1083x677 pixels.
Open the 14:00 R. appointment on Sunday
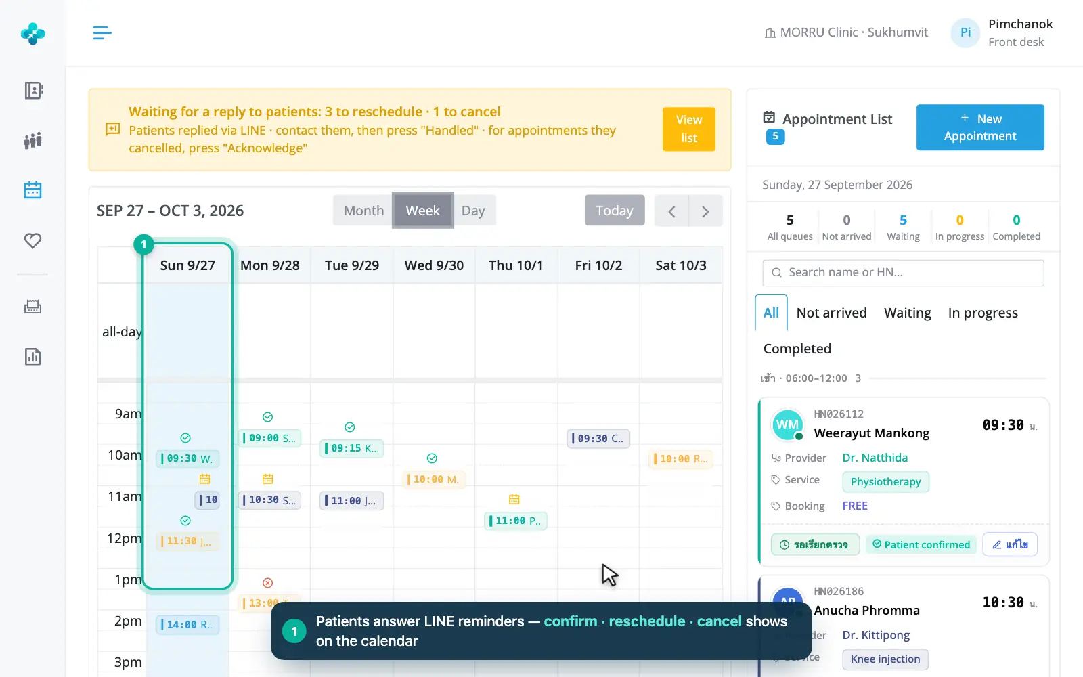click(x=188, y=624)
